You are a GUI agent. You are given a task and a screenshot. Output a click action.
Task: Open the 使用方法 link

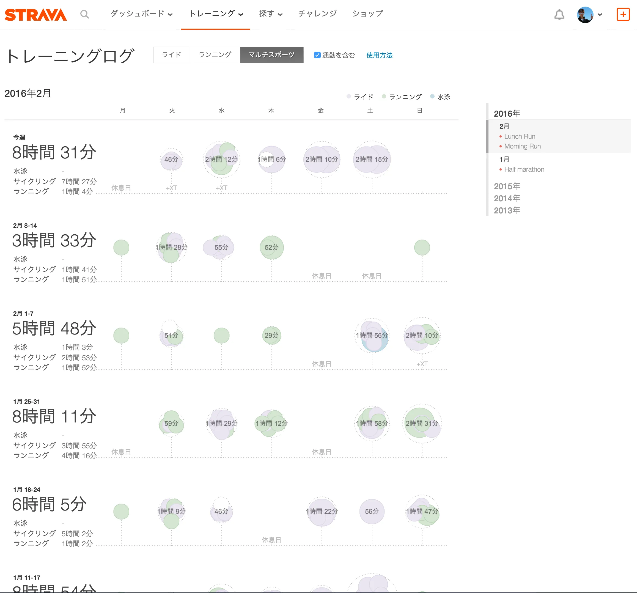(x=379, y=55)
